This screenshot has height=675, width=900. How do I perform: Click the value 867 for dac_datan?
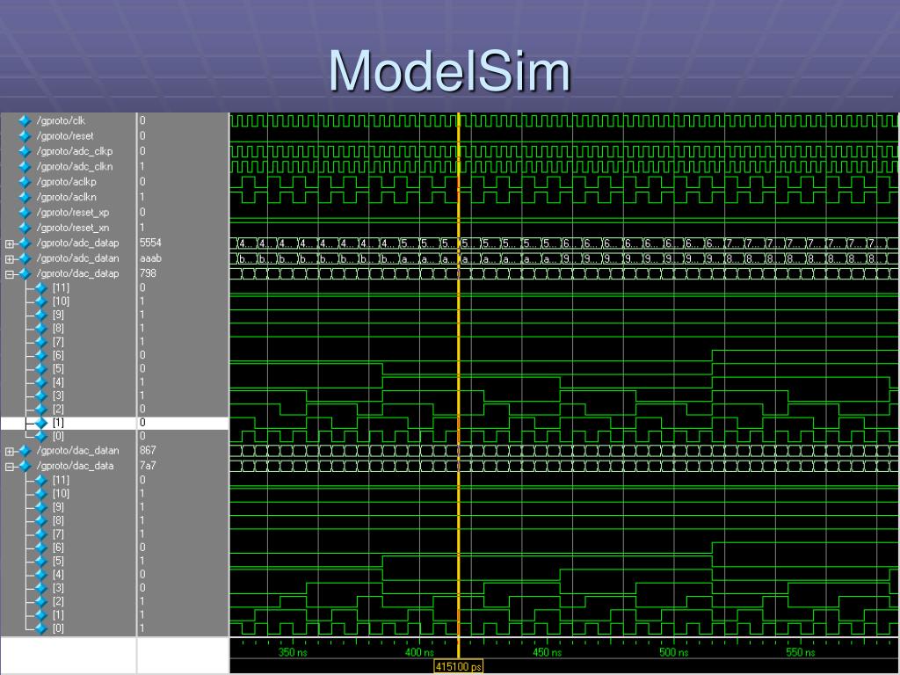[x=148, y=451]
